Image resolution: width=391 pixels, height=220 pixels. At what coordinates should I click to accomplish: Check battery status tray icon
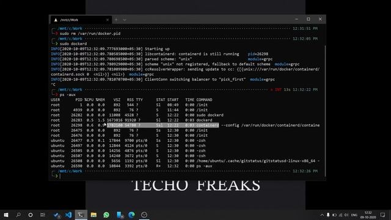[x=334, y=215]
